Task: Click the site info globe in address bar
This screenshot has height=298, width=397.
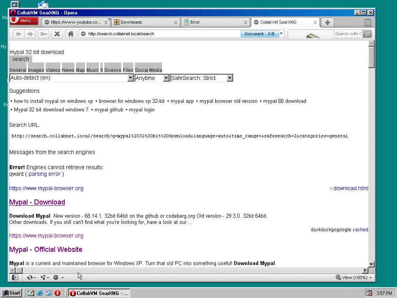Action: coord(83,34)
